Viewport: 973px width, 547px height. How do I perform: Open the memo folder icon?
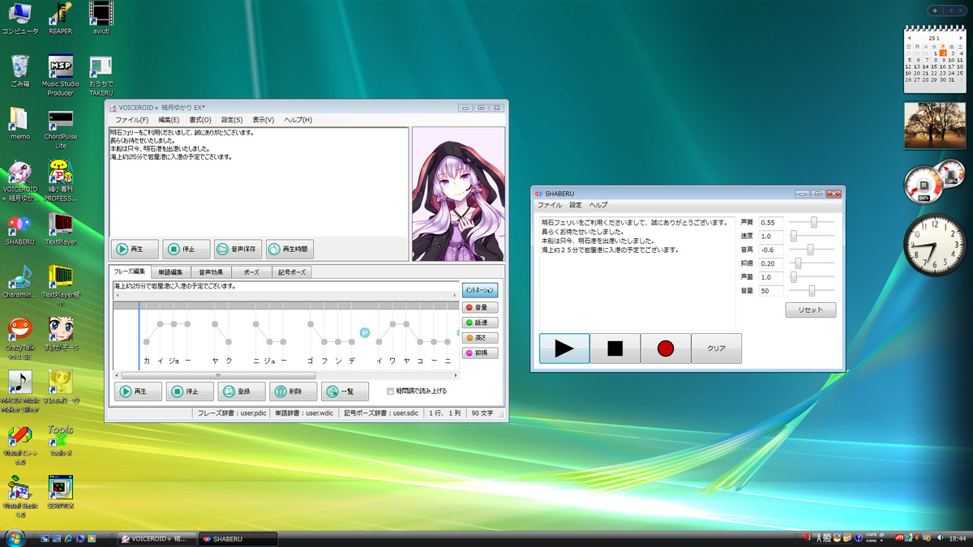[x=20, y=123]
